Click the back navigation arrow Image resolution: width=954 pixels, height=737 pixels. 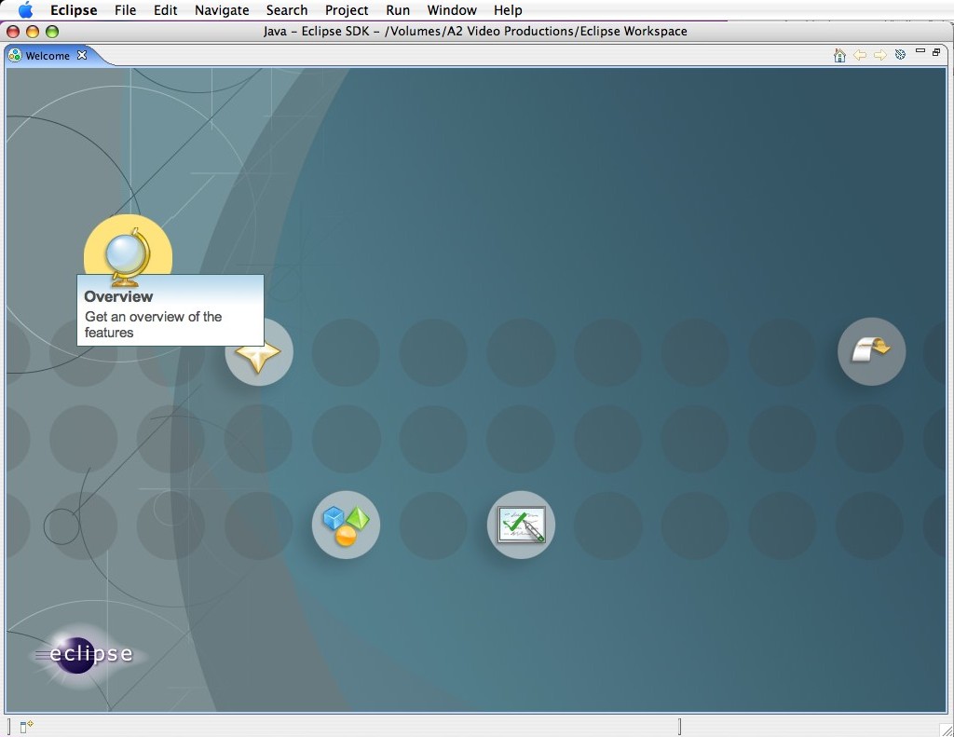tap(860, 56)
